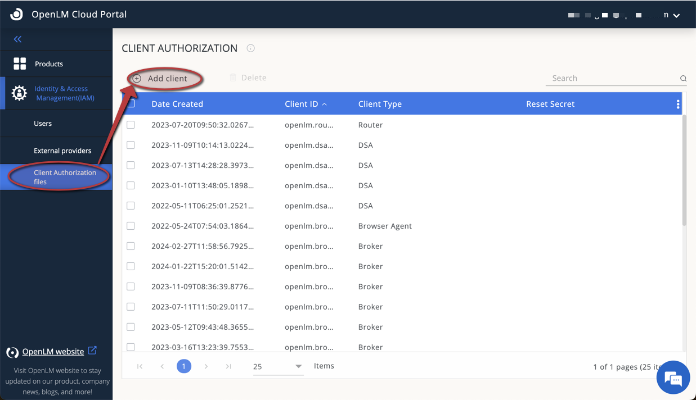Collapse the sidebar with the double chevron
The height and width of the screenshot is (400, 696).
(17, 39)
